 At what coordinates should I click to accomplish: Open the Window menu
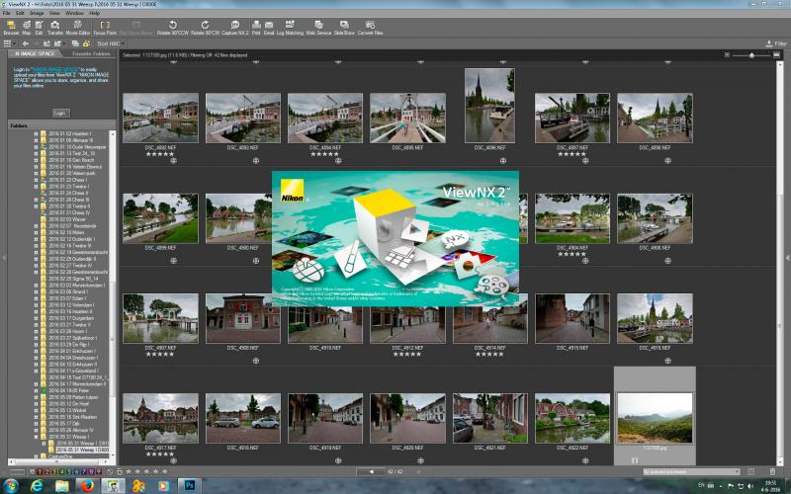pyautogui.click(x=75, y=13)
